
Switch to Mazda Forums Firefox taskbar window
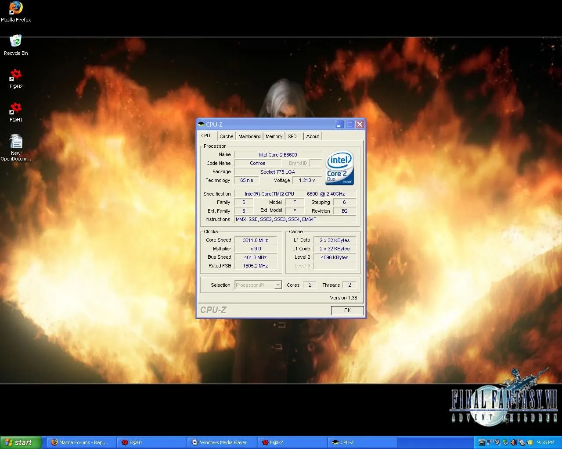82,442
